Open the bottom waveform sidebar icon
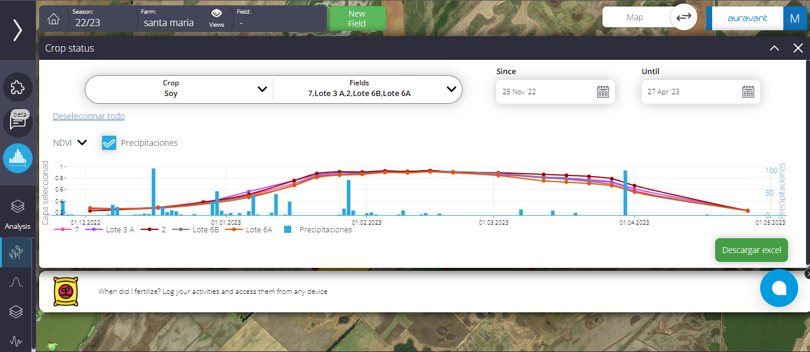The height and width of the screenshot is (352, 810). click(16, 341)
